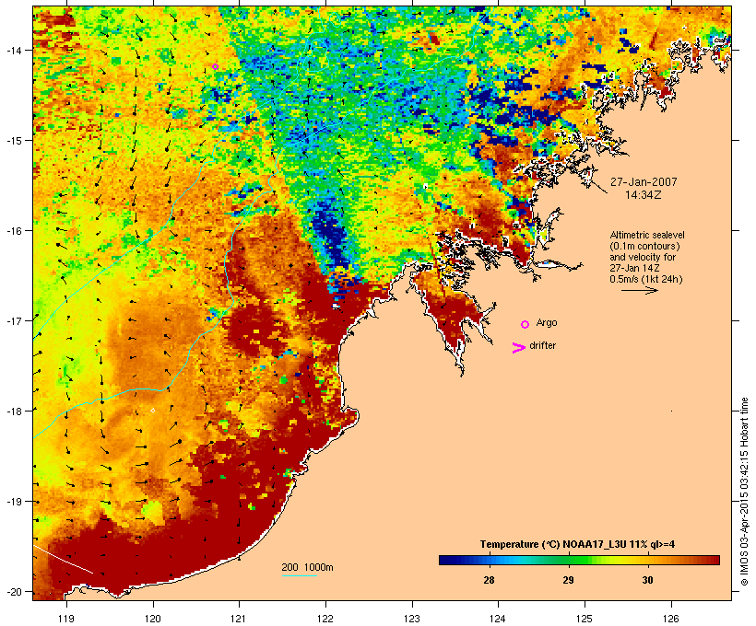The image size is (756, 626).
Task: Click the '-16' latitude axis label
Action: pyautogui.click(x=14, y=231)
